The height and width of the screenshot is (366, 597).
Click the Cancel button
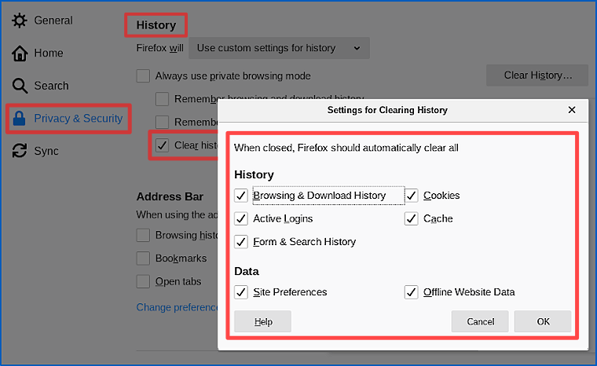pos(480,321)
